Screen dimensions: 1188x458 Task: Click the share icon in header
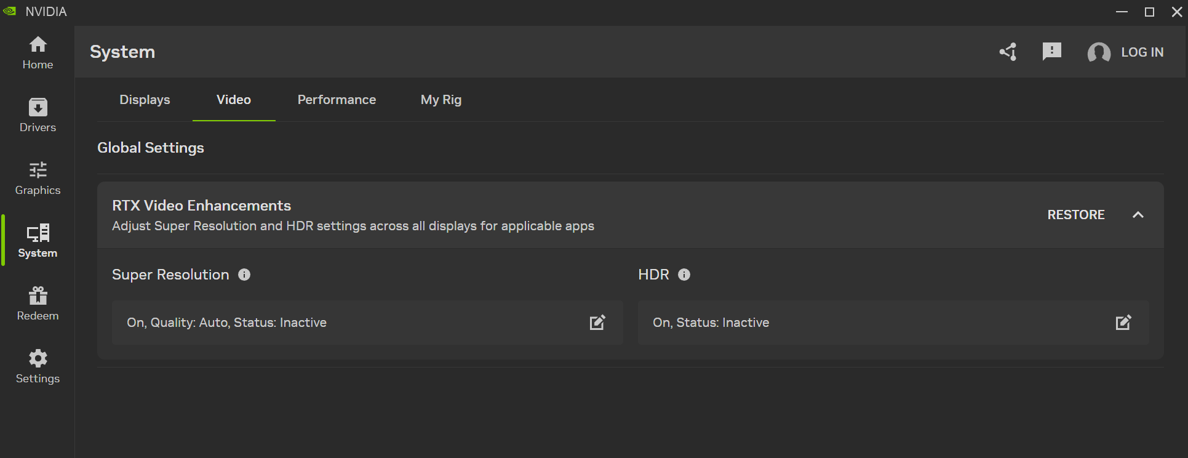pos(1008,52)
